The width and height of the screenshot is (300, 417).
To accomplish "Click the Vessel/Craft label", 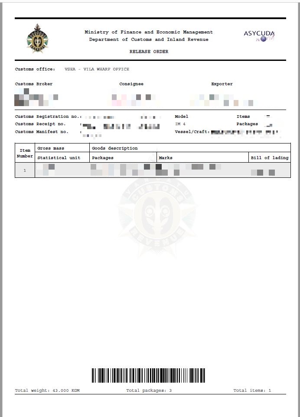I will (x=192, y=132).
